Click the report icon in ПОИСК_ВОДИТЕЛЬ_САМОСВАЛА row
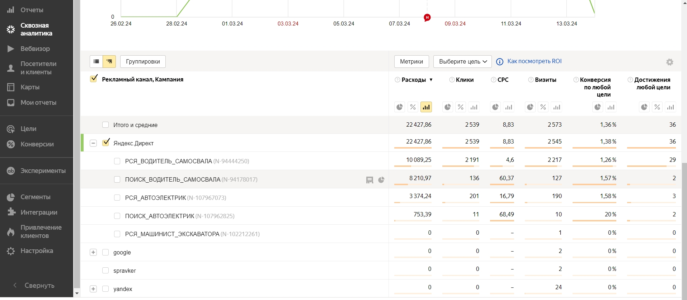 (x=370, y=180)
